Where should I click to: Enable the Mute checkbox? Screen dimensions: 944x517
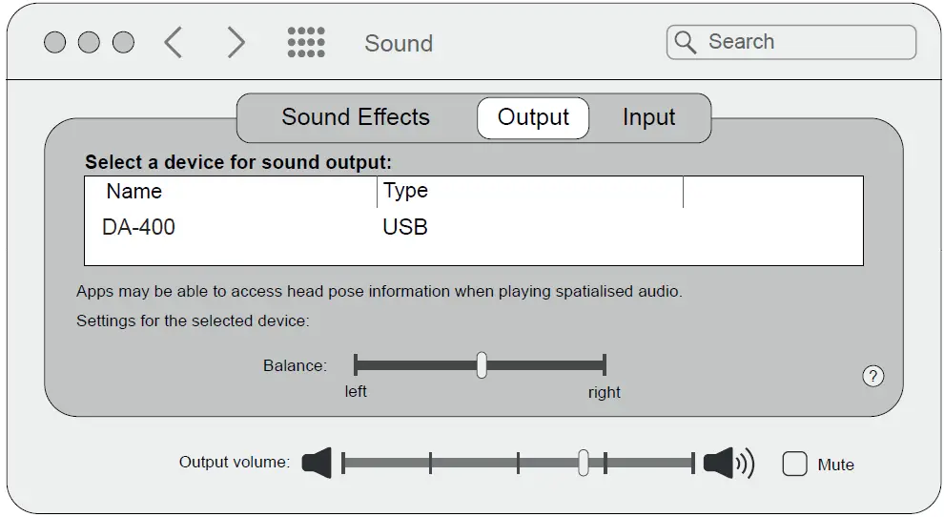pyautogui.click(x=794, y=465)
